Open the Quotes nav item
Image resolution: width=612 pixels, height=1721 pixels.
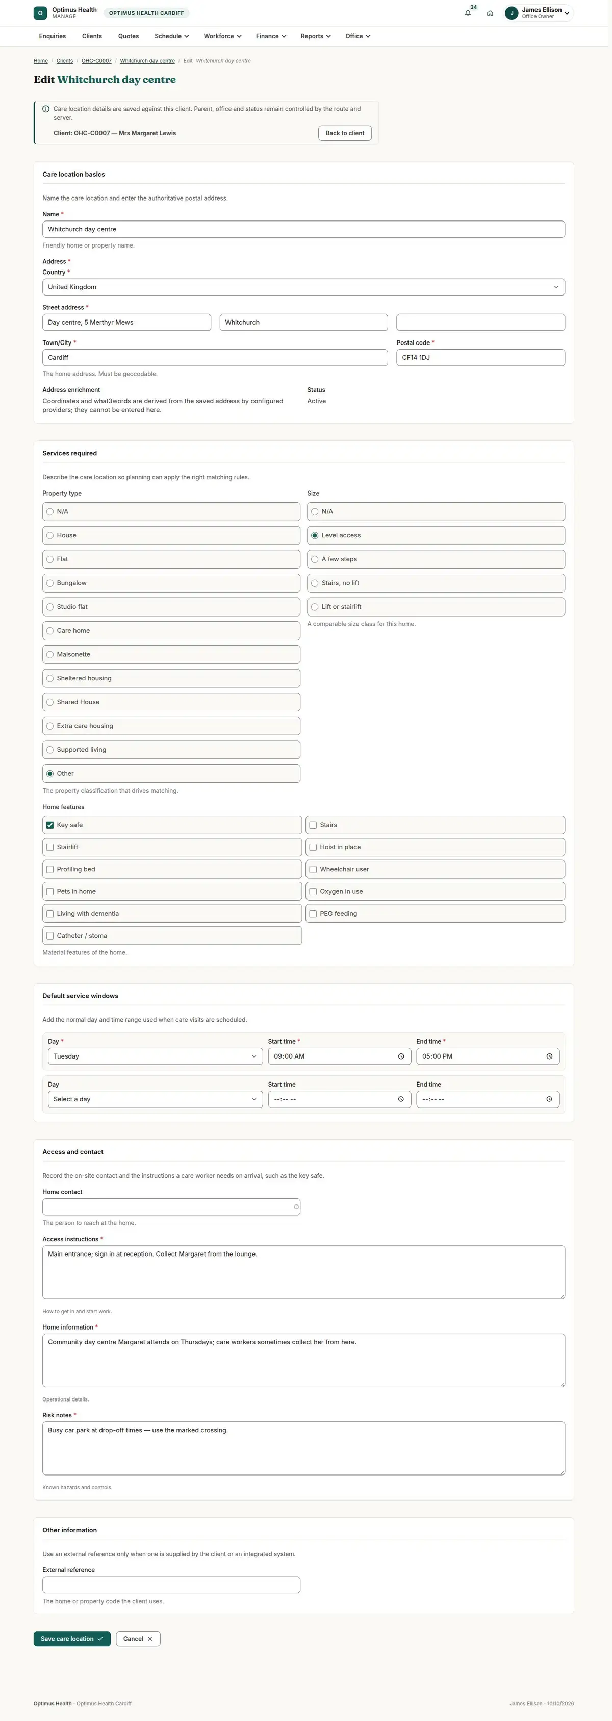(x=129, y=36)
